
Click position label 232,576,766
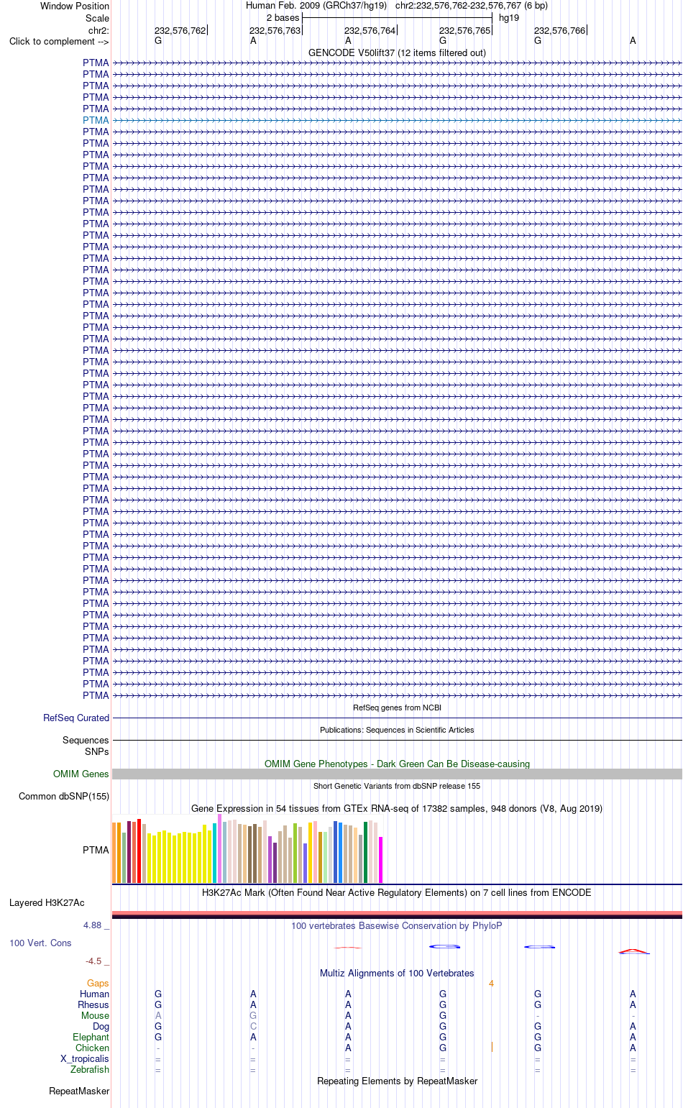[559, 30]
